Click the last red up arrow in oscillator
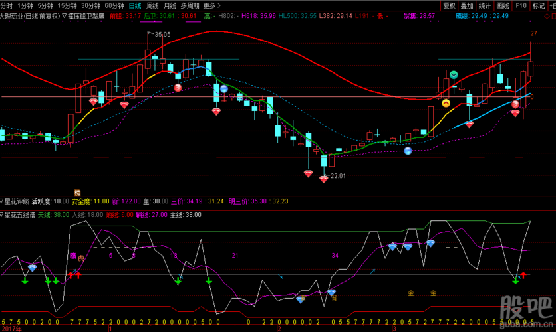 click(x=523, y=275)
